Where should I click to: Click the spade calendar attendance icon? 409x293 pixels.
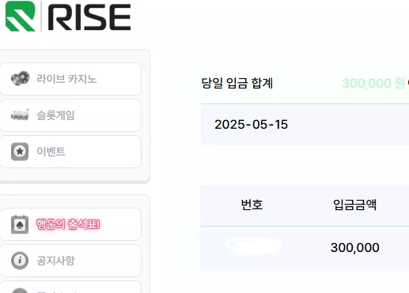click(x=20, y=224)
